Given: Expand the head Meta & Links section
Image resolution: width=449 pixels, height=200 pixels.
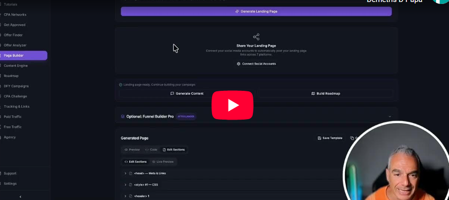Looking at the screenshot, I should 126,173.
